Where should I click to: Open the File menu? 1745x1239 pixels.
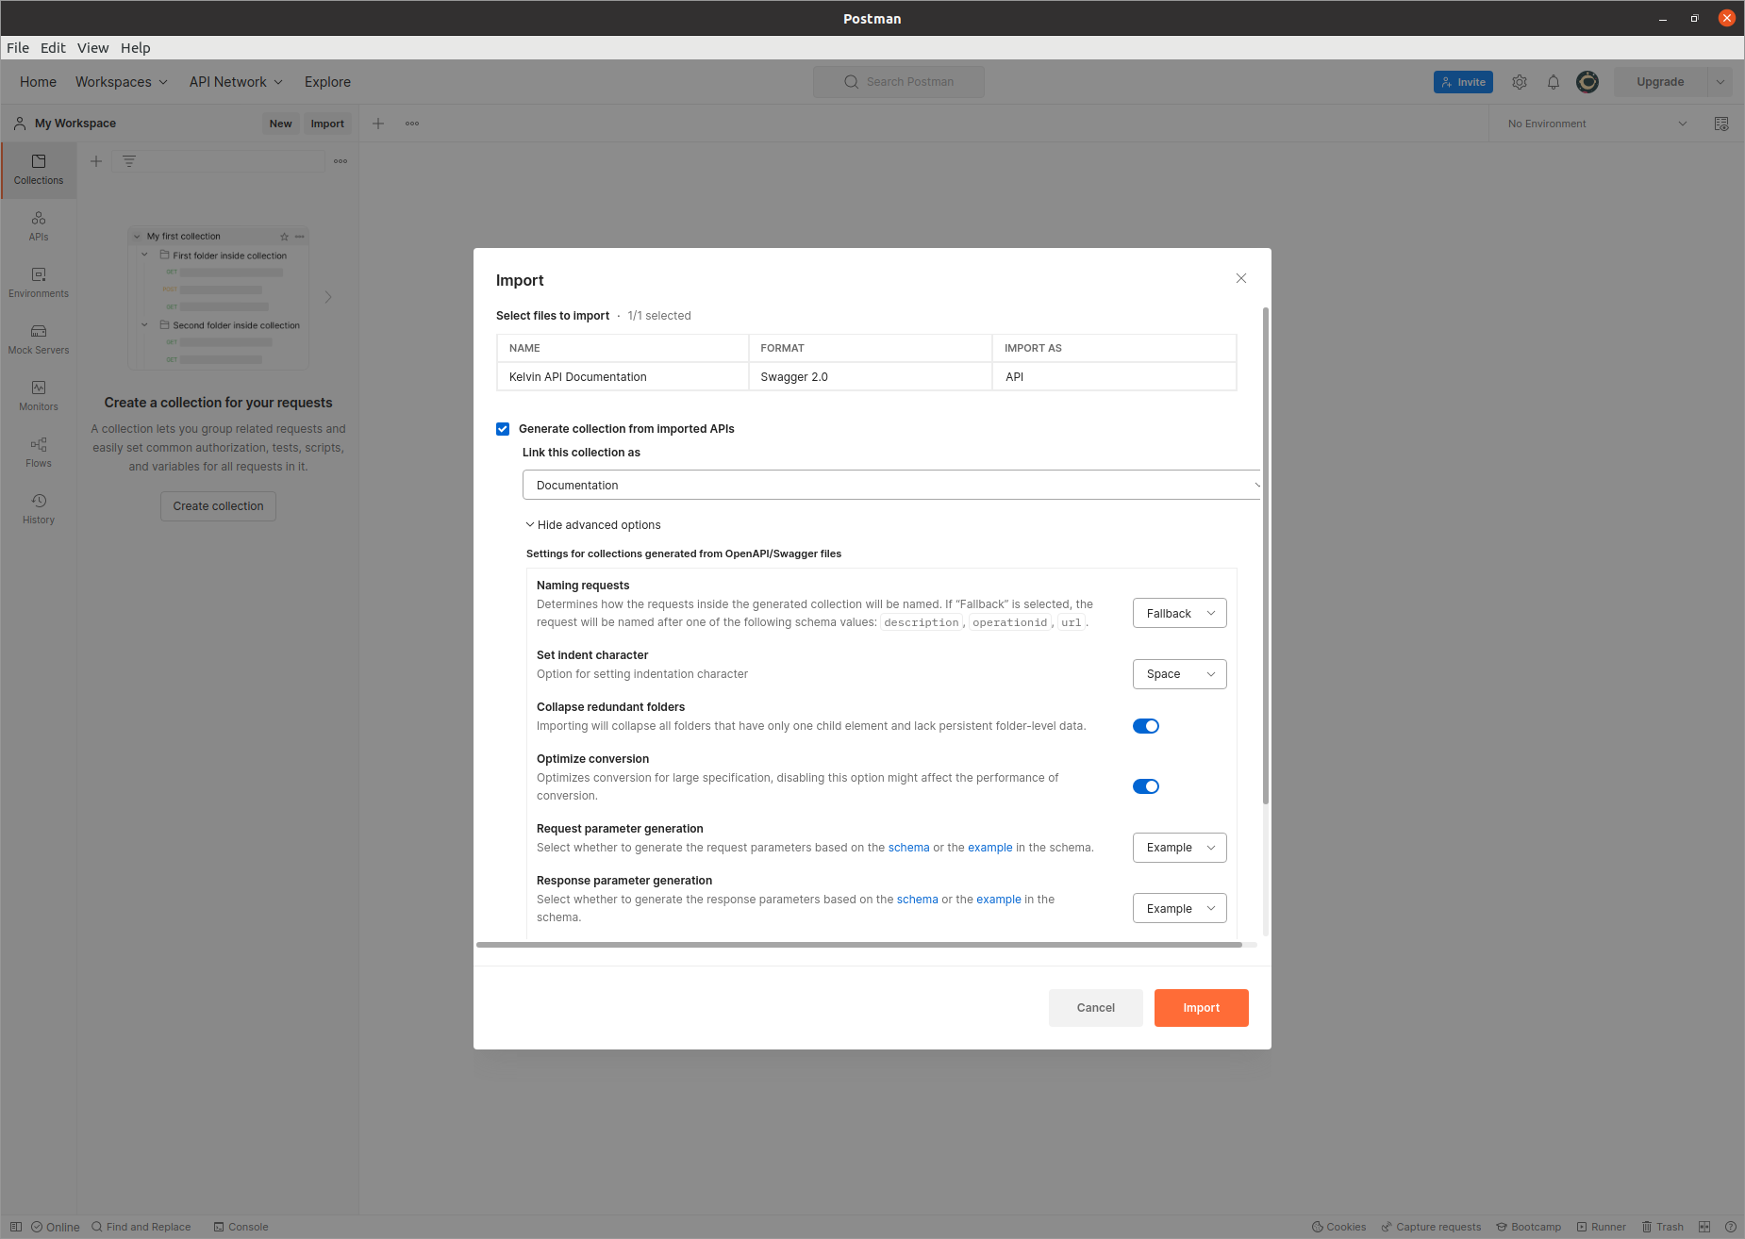click(x=17, y=47)
